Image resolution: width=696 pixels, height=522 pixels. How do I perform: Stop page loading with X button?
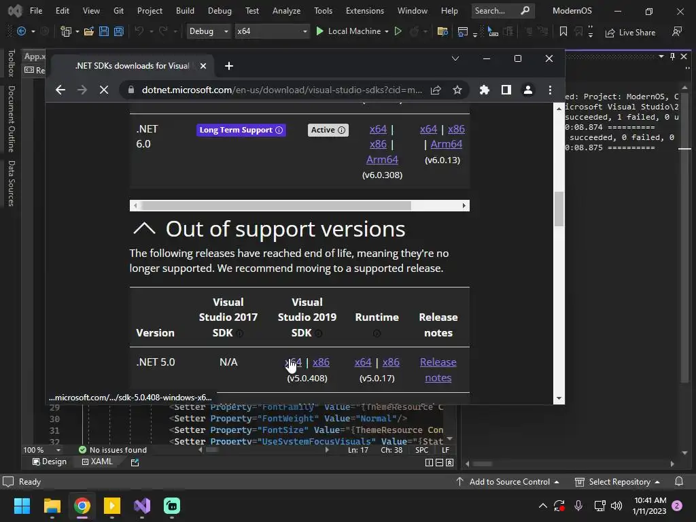(104, 90)
